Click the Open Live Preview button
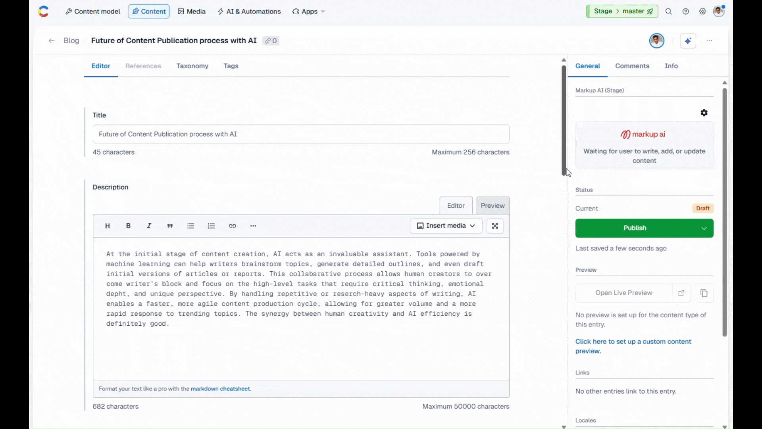Image resolution: width=762 pixels, height=429 pixels. click(624, 293)
